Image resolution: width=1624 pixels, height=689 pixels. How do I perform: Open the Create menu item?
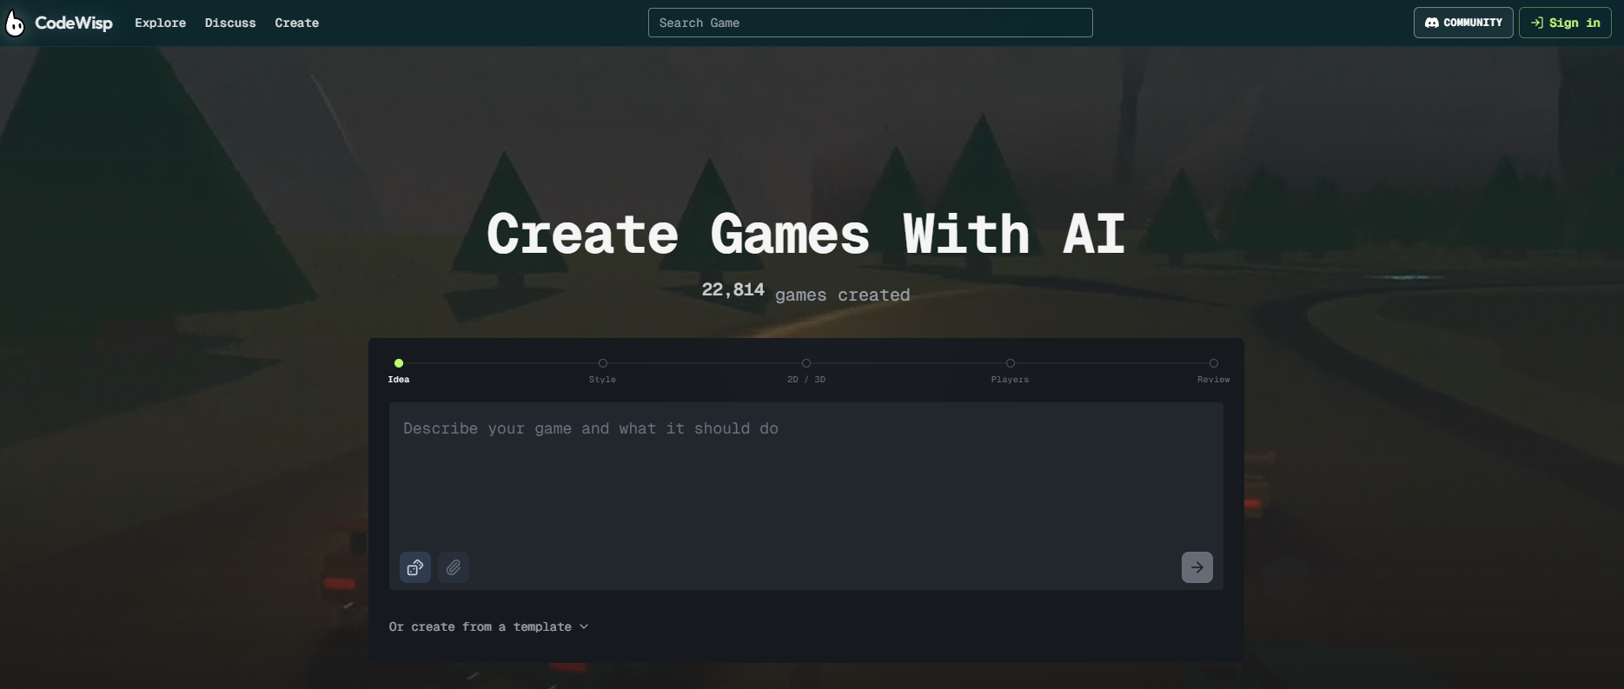[x=297, y=23]
